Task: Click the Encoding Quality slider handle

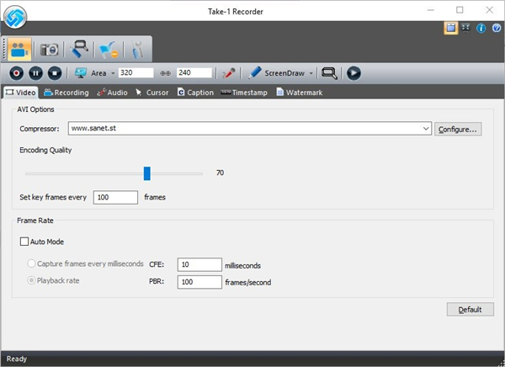Action: (x=146, y=173)
